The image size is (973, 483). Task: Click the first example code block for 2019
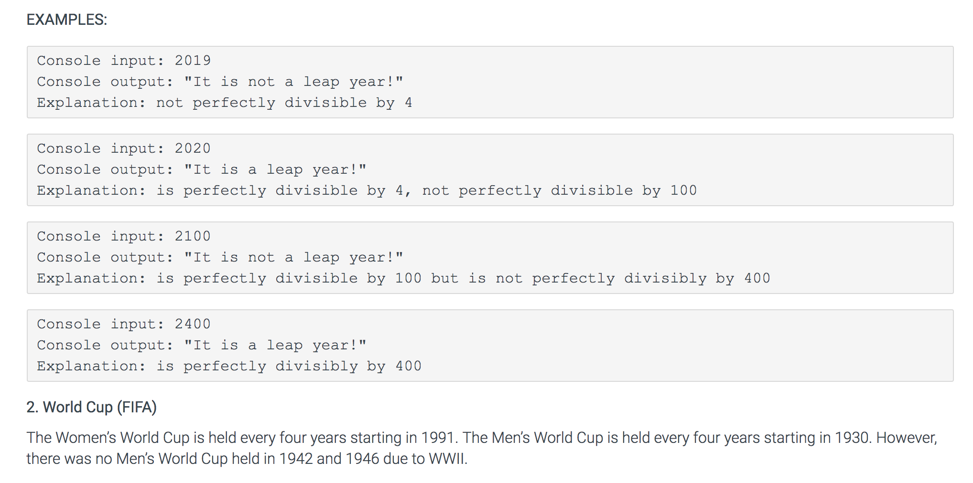(x=490, y=82)
